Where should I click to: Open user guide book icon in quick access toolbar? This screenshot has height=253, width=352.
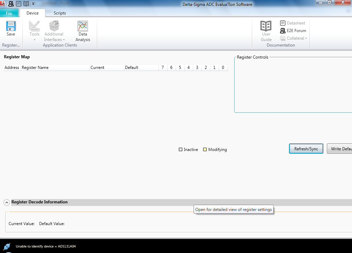pyautogui.click(x=26, y=4)
